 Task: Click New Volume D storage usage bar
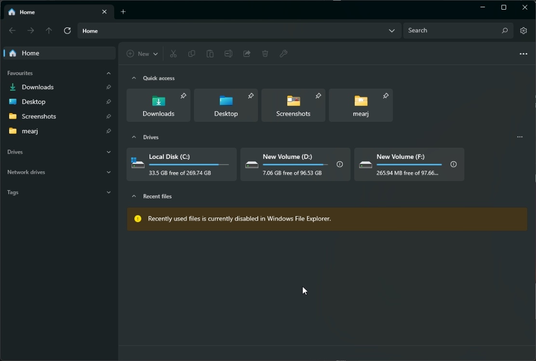pos(294,165)
